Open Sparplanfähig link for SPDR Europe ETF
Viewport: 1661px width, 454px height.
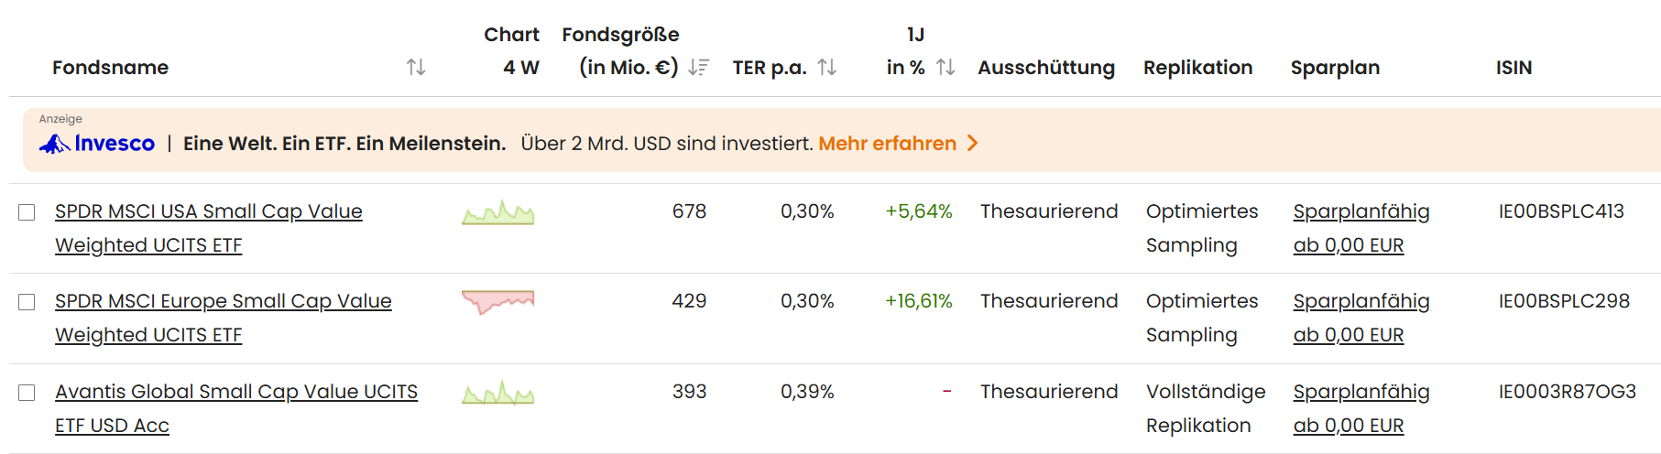(x=1360, y=301)
